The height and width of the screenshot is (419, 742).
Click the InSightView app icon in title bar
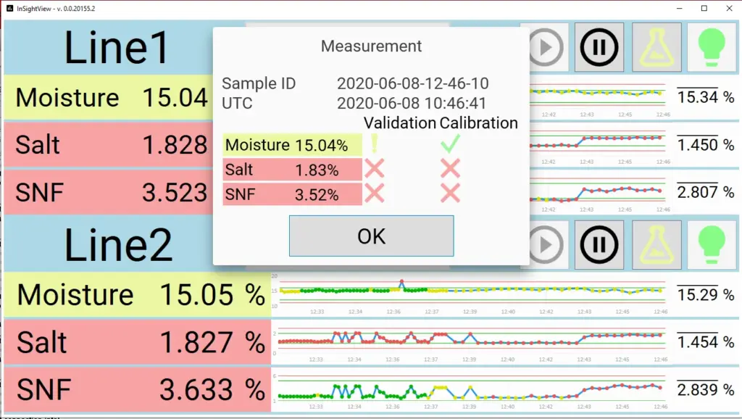tap(9, 8)
